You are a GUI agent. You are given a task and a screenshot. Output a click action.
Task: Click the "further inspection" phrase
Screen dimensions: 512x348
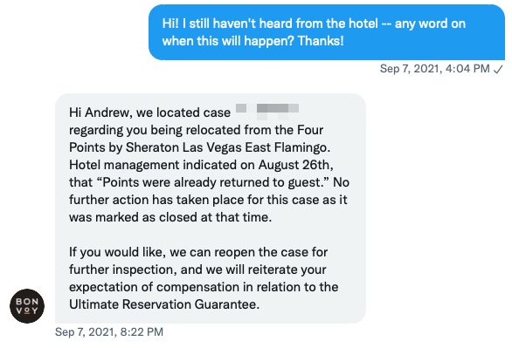point(121,270)
